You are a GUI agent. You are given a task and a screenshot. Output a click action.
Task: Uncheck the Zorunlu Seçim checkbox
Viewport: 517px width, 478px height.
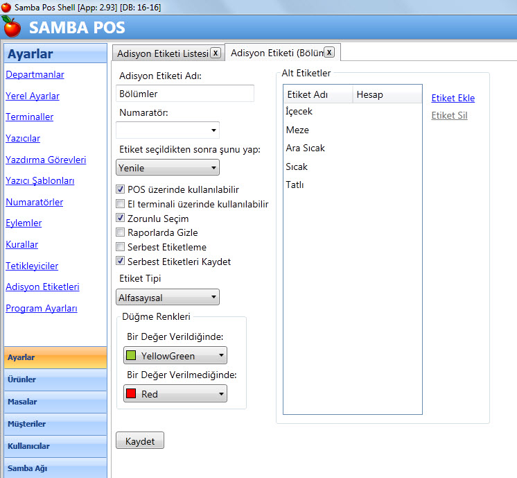pyautogui.click(x=121, y=219)
